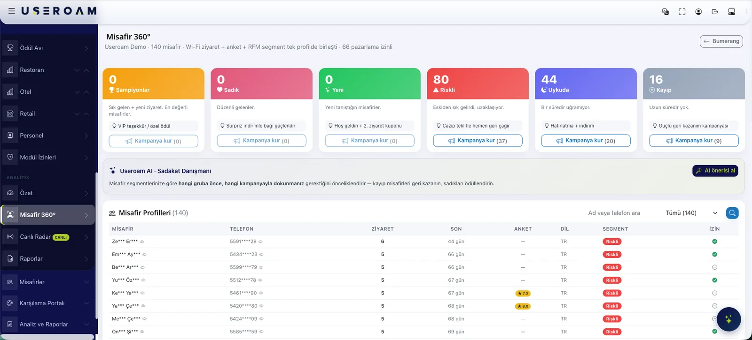Start campaign for Uykuda segment (20)
This screenshot has height=340, width=752.
(x=586, y=141)
